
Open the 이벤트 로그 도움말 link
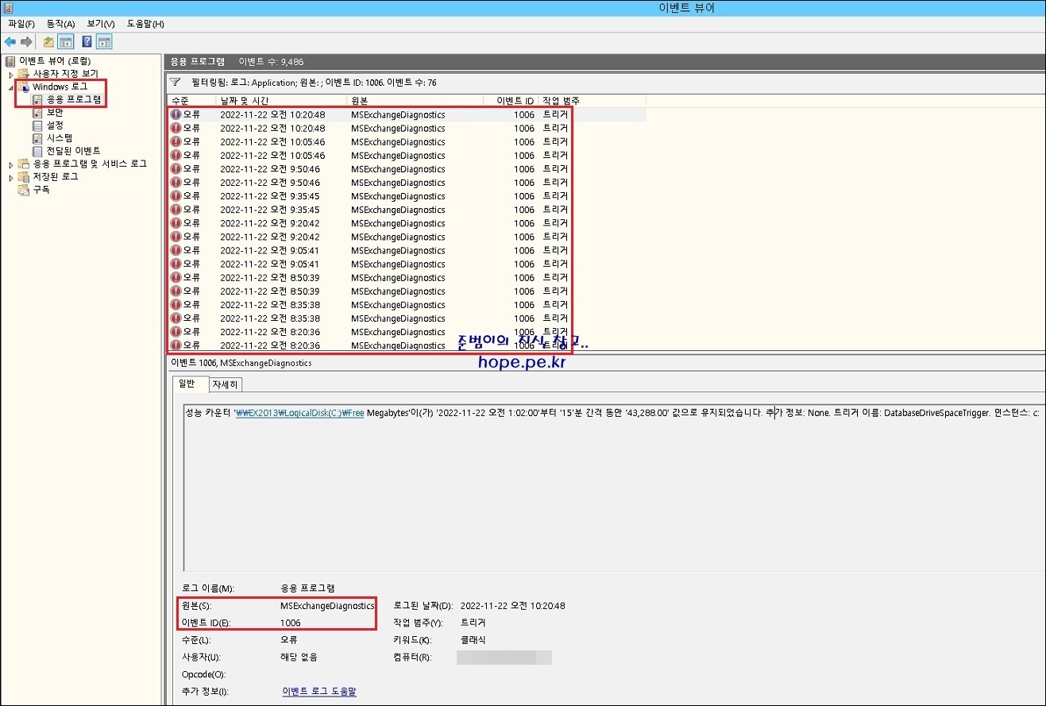pos(319,692)
